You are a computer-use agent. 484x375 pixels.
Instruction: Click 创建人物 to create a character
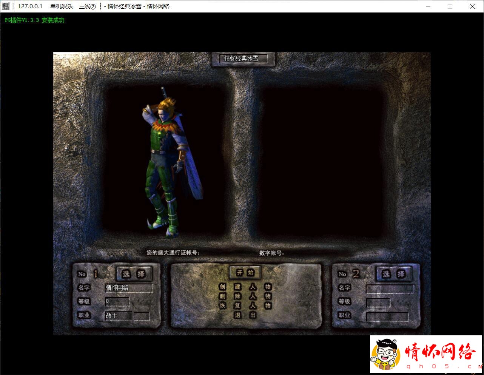point(245,287)
